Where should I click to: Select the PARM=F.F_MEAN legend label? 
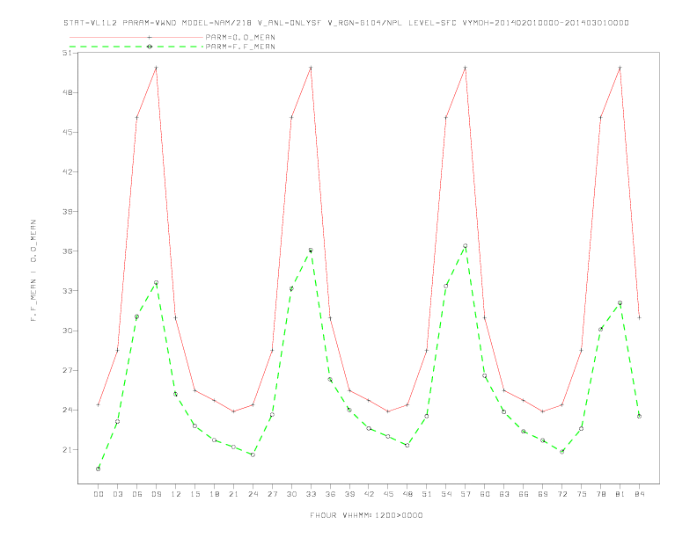(240, 47)
